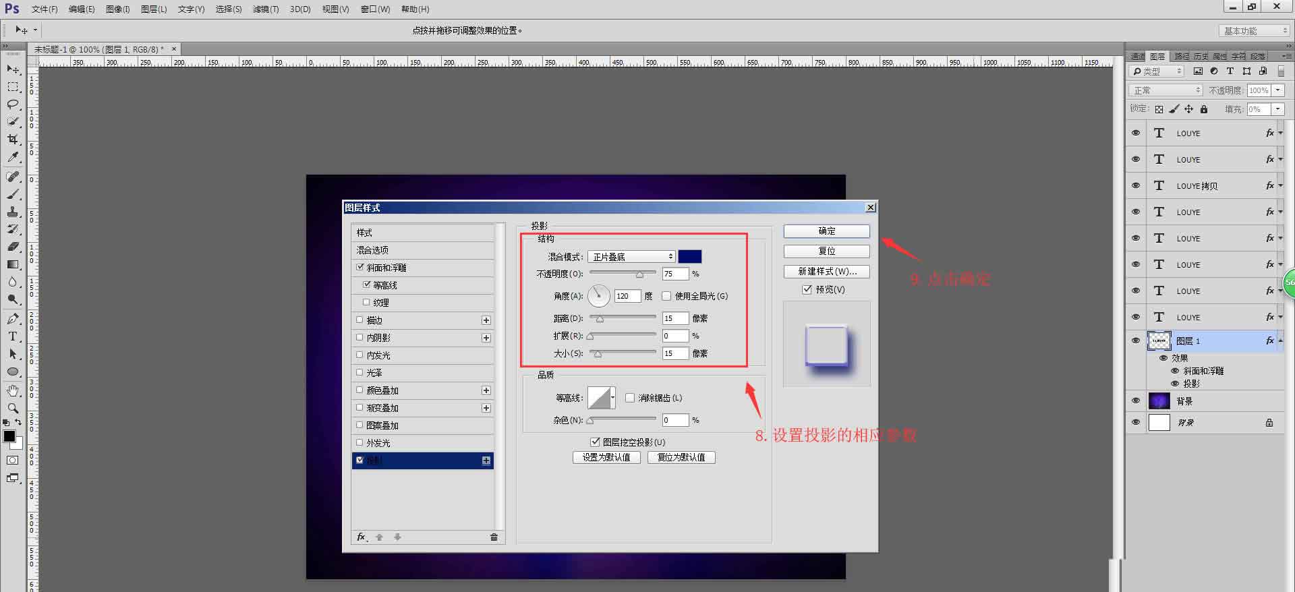Click plus button next to 颜色叠加
The width and height of the screenshot is (1295, 592).
pyautogui.click(x=486, y=390)
